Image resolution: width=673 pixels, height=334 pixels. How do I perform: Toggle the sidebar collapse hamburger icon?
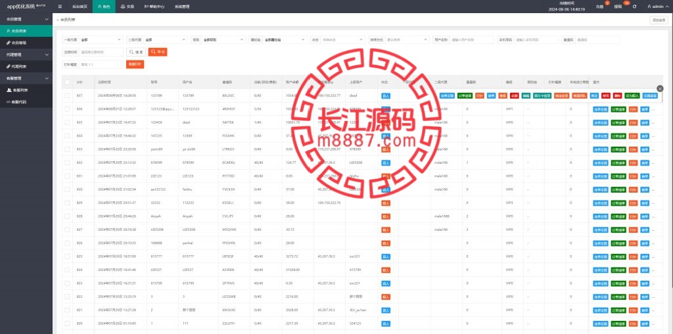coord(60,7)
